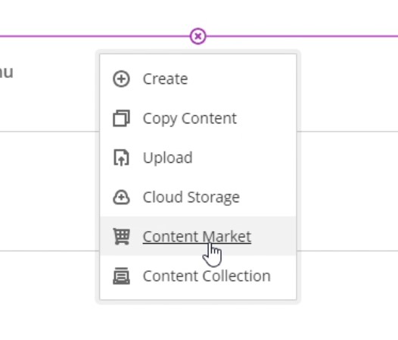Image resolution: width=398 pixels, height=340 pixels.
Task: Choose Copy Content from the menu
Action: click(x=190, y=118)
